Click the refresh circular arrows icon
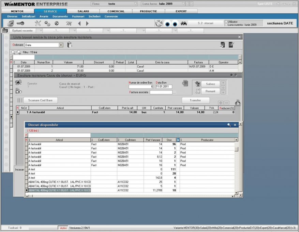Viewport: 299px width, 232px height. click(x=159, y=23)
